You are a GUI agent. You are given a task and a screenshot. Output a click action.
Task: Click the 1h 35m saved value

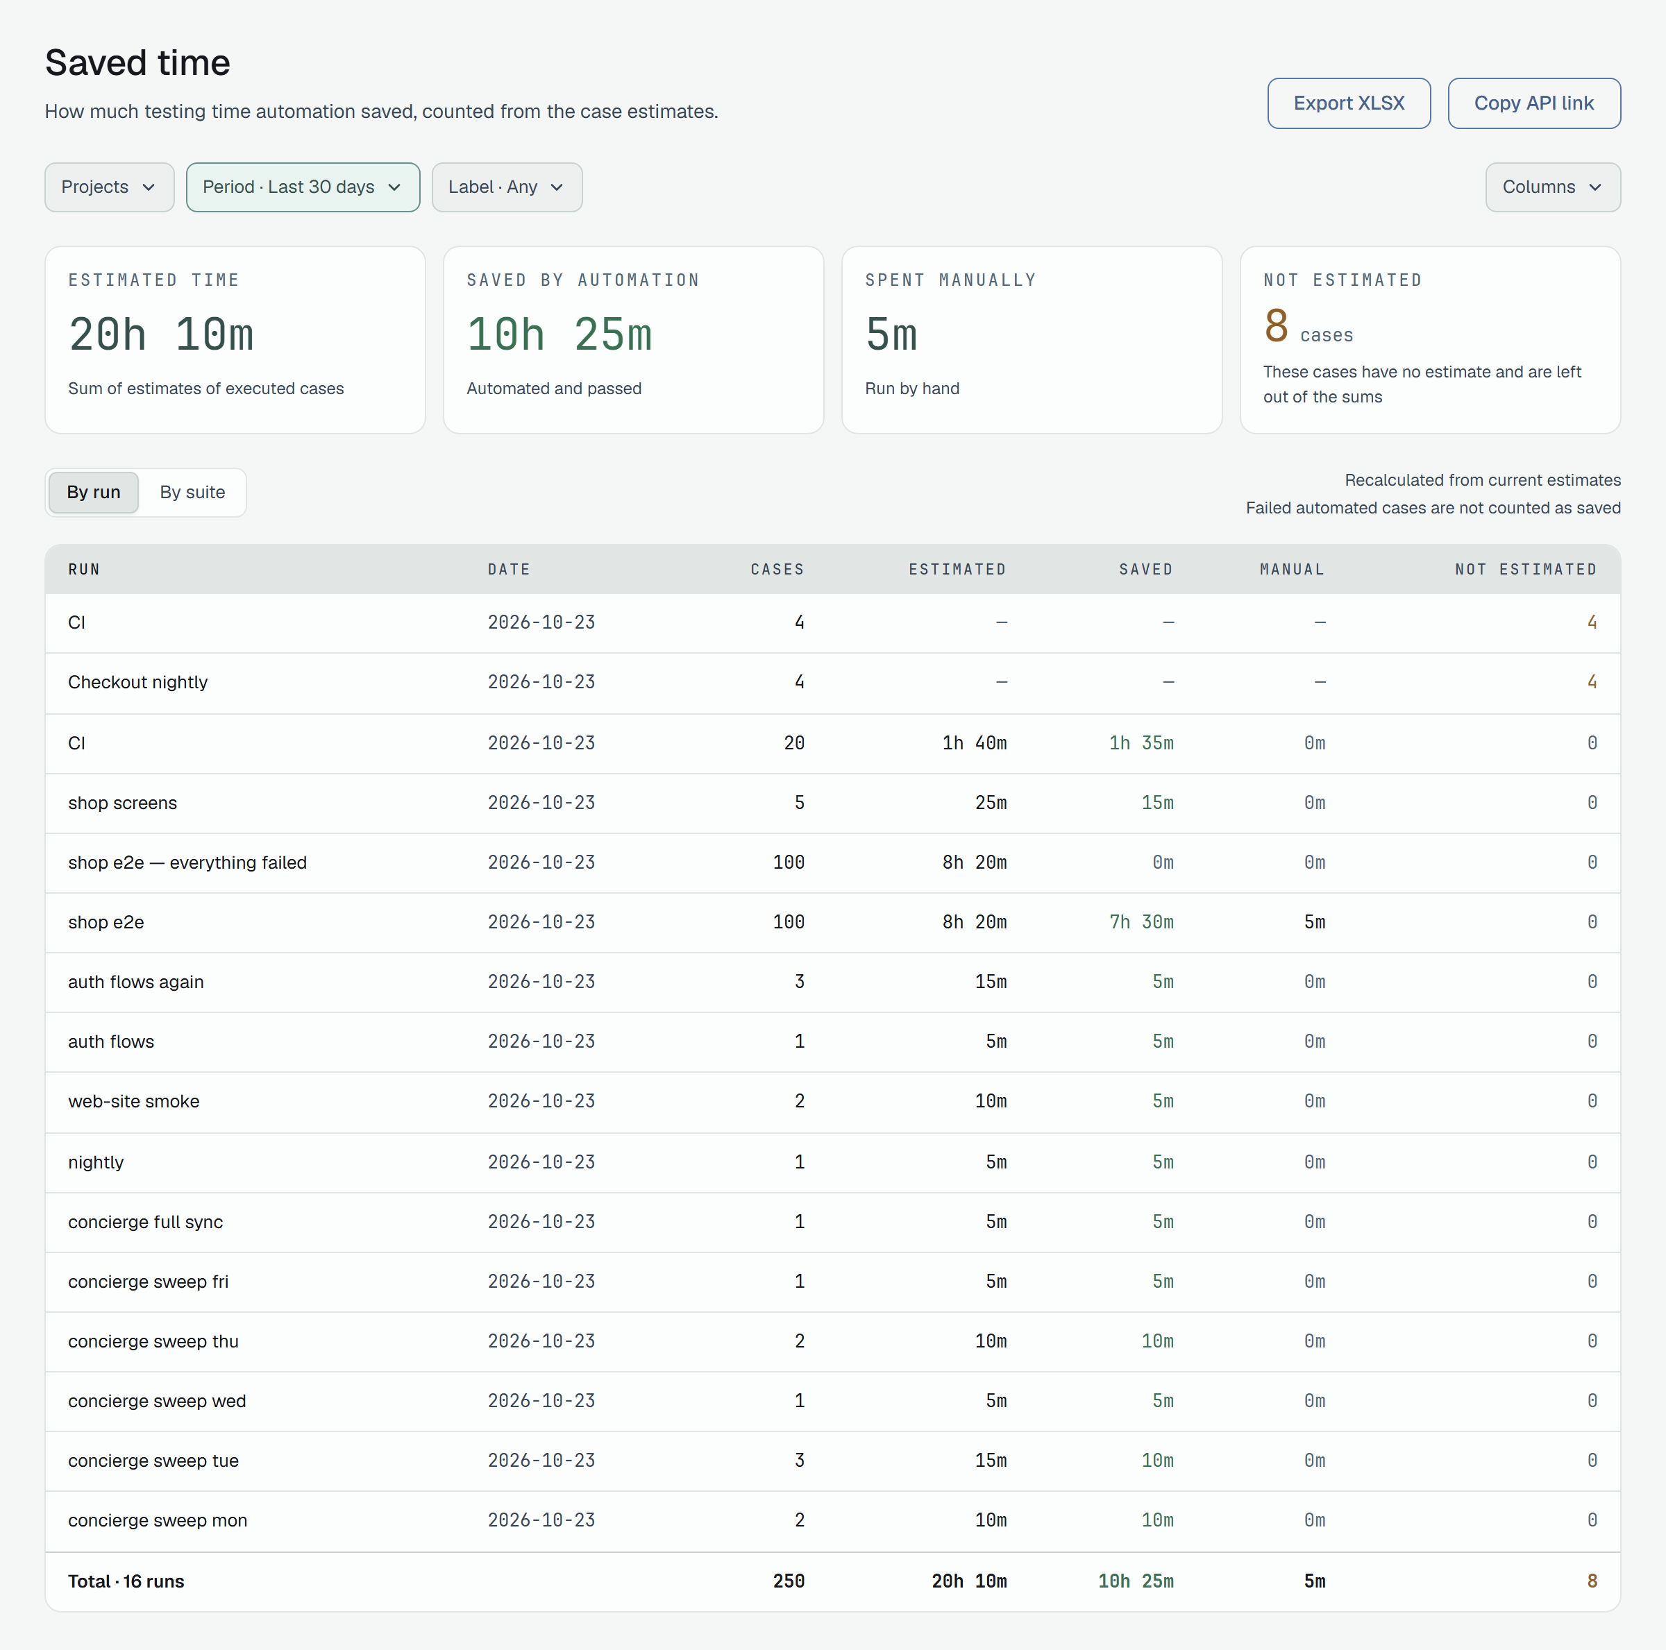(1141, 743)
